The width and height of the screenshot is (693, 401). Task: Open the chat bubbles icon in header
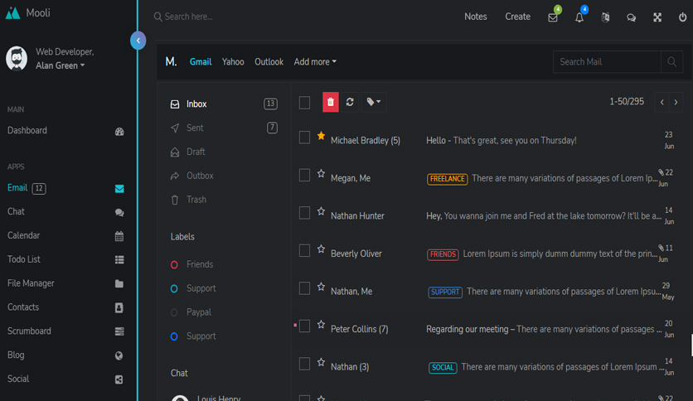tap(631, 17)
